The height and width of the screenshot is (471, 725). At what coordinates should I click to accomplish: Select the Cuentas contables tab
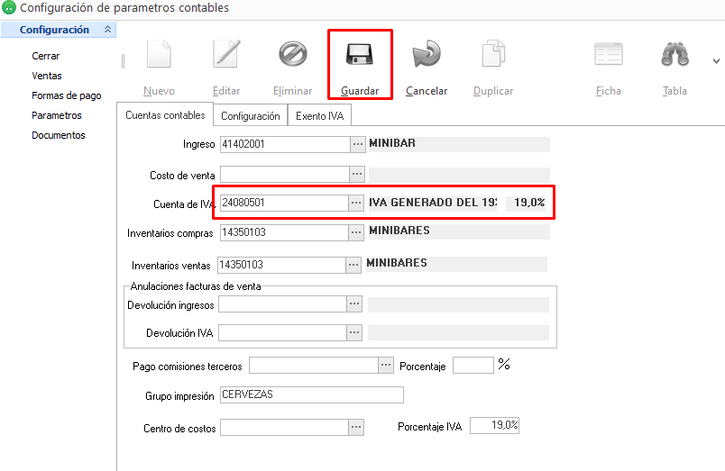tap(165, 116)
